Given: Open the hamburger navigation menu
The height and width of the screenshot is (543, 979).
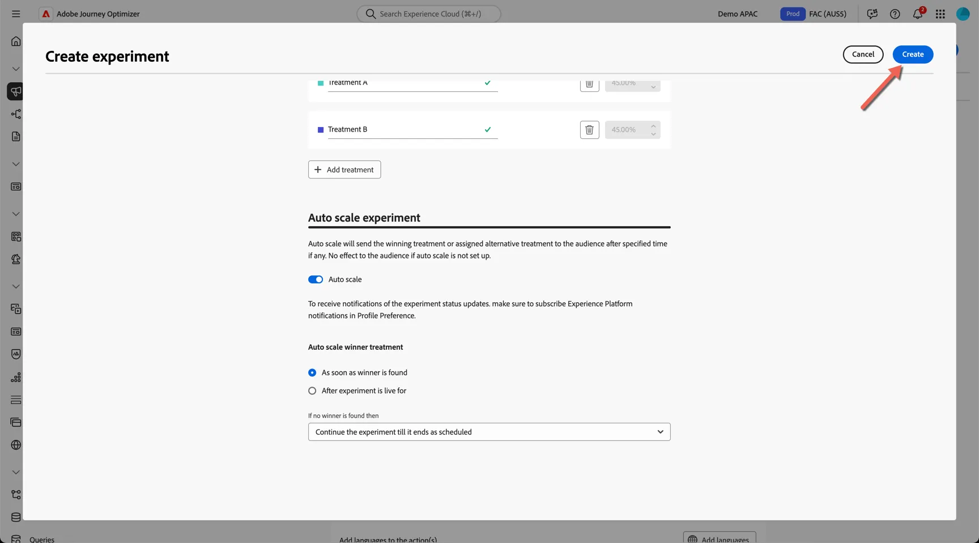Looking at the screenshot, I should 16,14.
